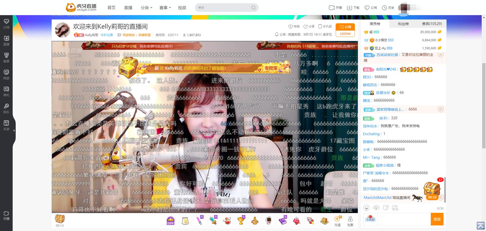Click the streamer avatar beside the room title
486x231 pixels.
coord(62,30)
